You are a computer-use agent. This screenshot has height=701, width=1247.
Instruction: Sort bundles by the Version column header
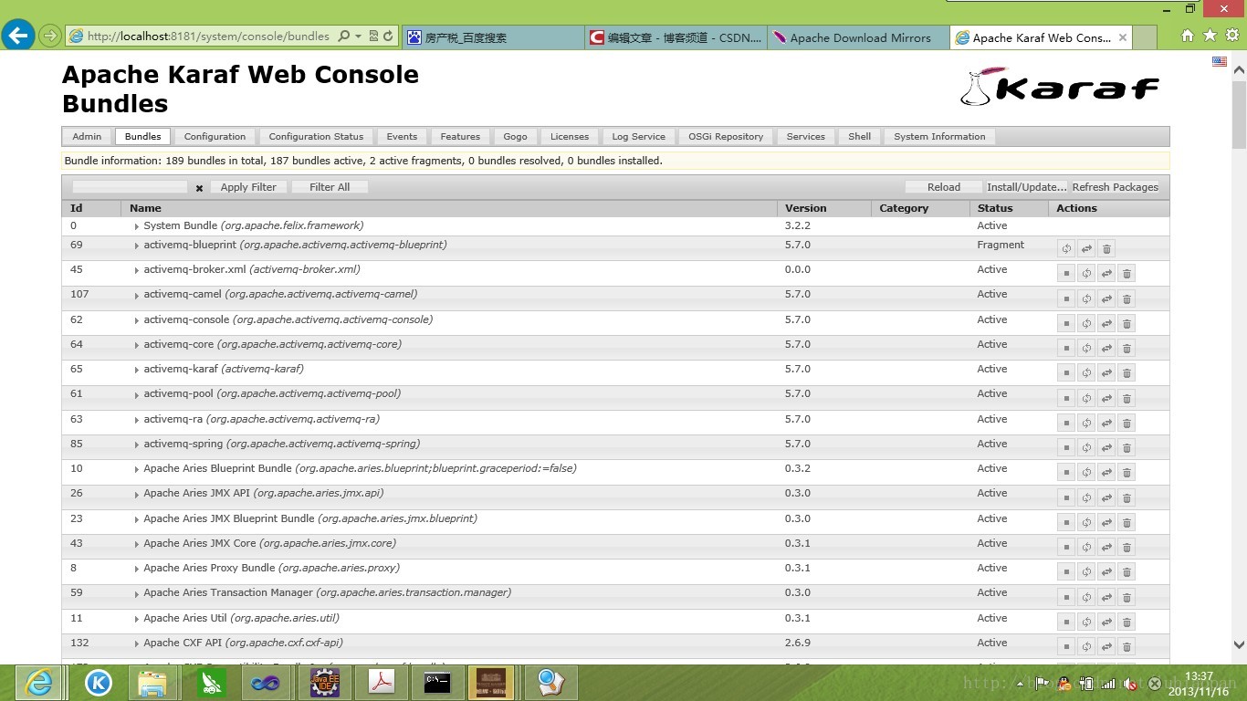pos(823,208)
